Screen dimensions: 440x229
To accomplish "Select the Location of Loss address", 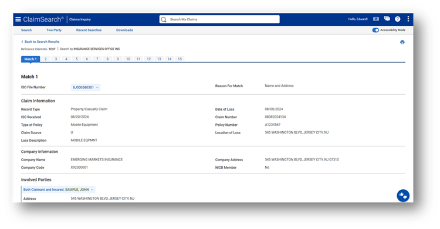I will point(297,132).
